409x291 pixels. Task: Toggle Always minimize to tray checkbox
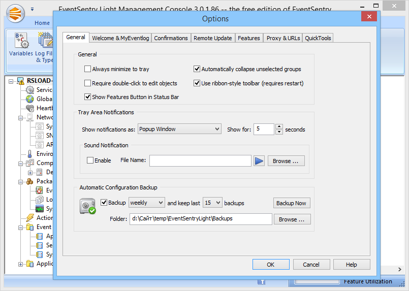point(87,69)
